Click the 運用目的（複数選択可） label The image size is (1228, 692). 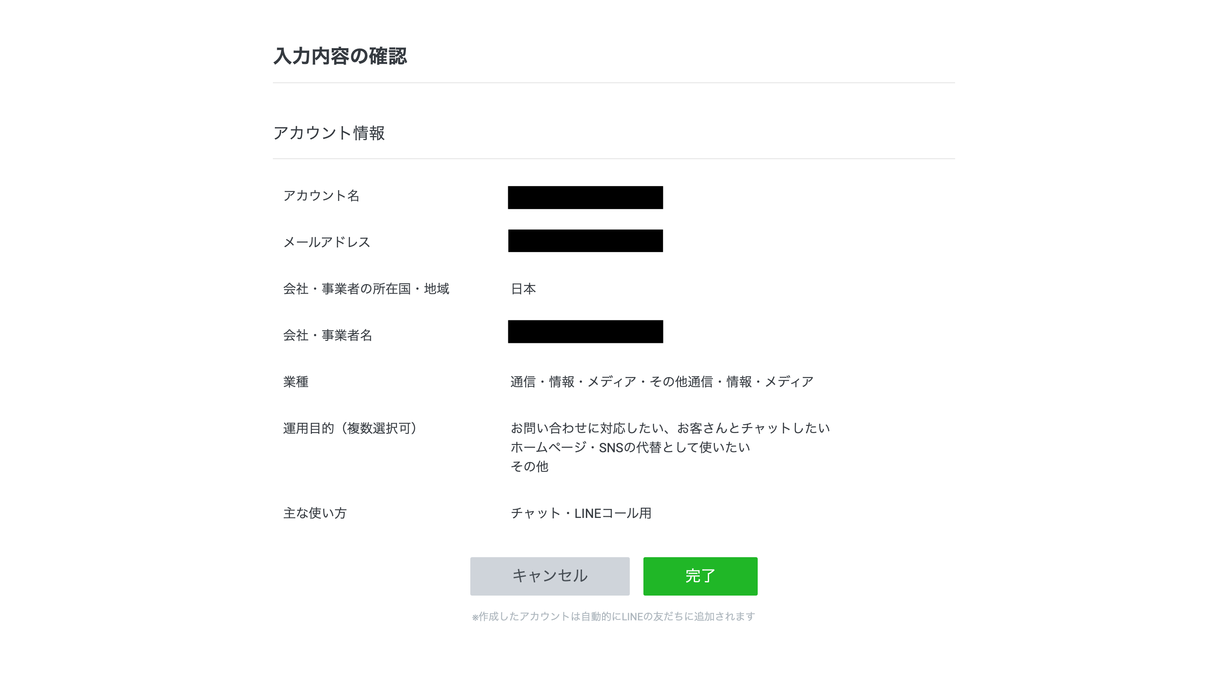pyautogui.click(x=351, y=428)
